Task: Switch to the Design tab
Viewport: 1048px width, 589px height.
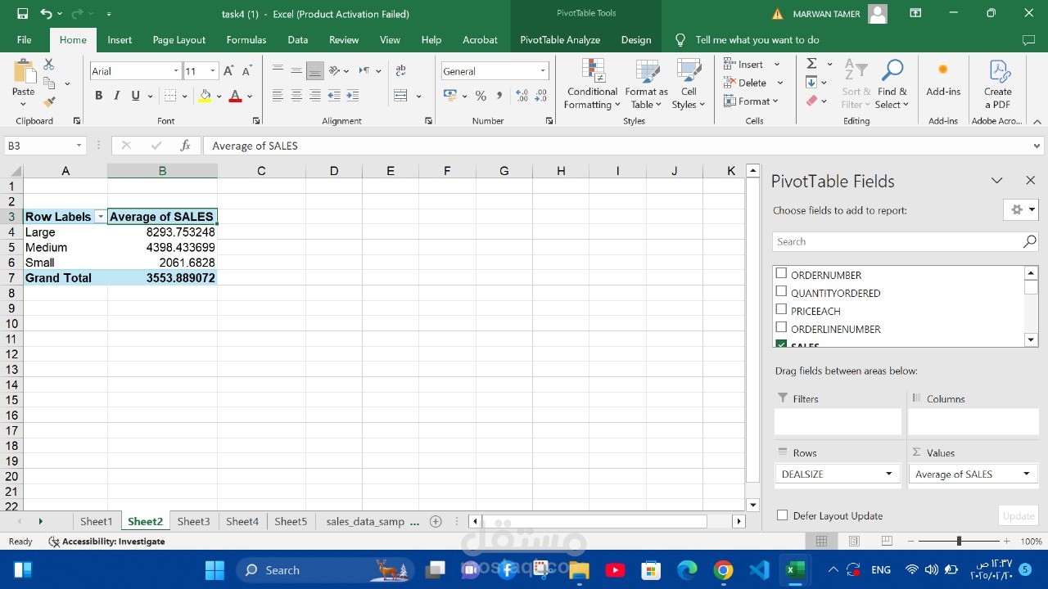Action: pyautogui.click(x=636, y=39)
